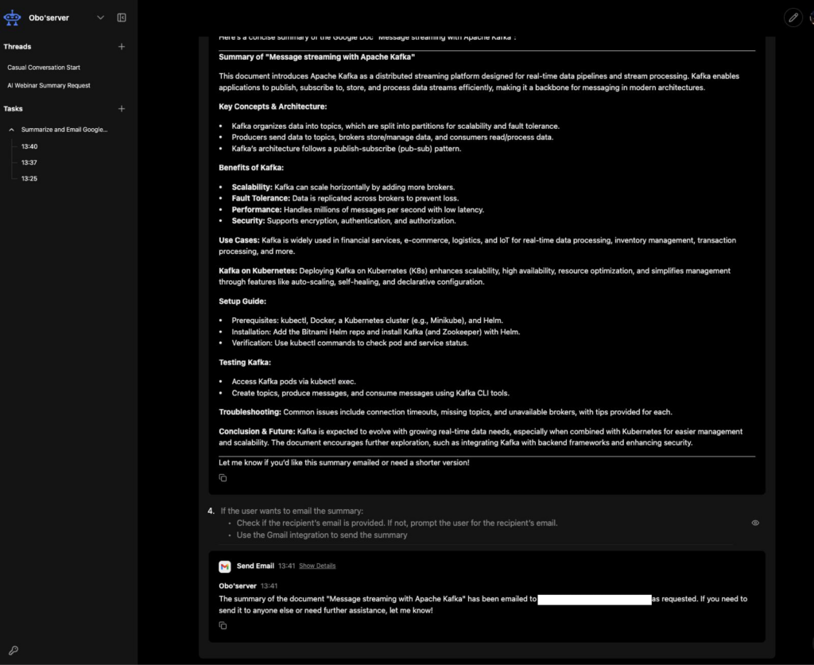The width and height of the screenshot is (814, 665).
Task: Click 'Access Kafka pods via kubectl exec.' line
Action: tap(294, 382)
